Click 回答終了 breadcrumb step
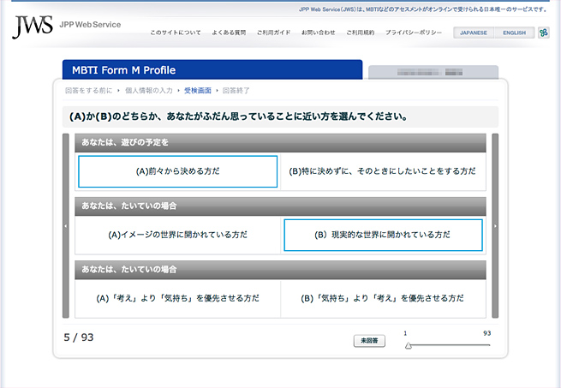Viewport: 561px width, 388px height. [236, 91]
